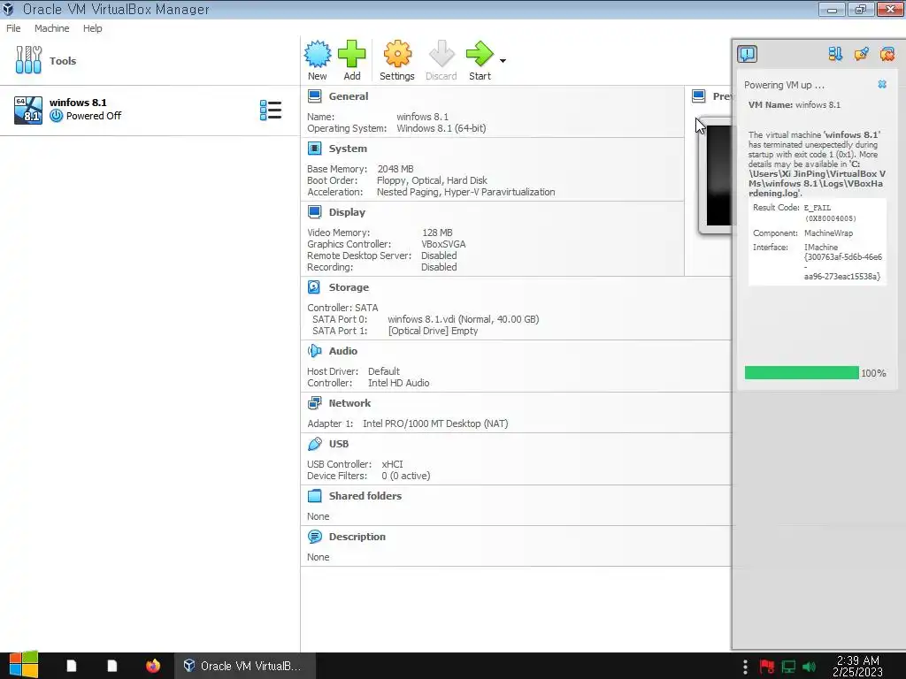Click the Display monitor icon
Screen dimensions: 906x679
314,212
